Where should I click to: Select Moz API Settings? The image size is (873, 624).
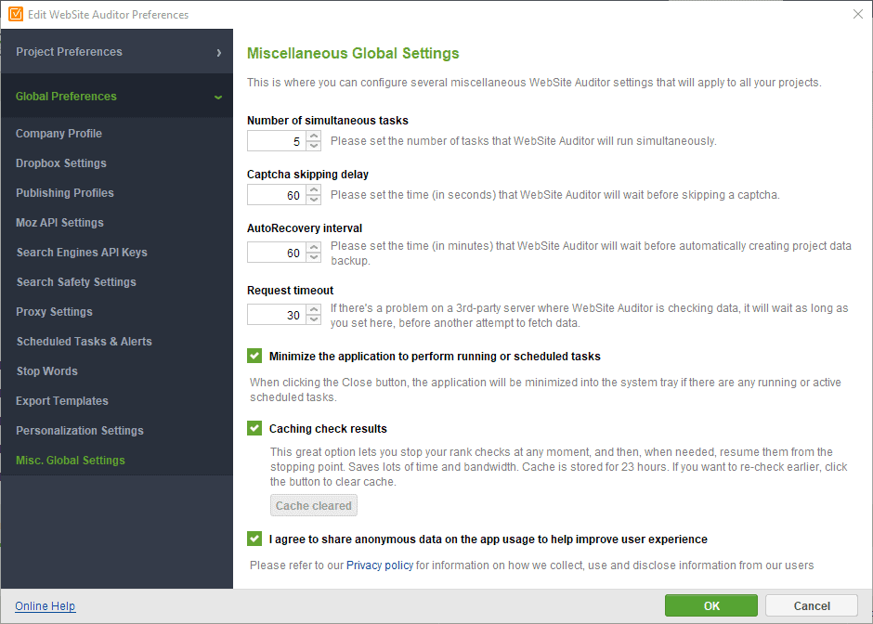pyautogui.click(x=59, y=223)
